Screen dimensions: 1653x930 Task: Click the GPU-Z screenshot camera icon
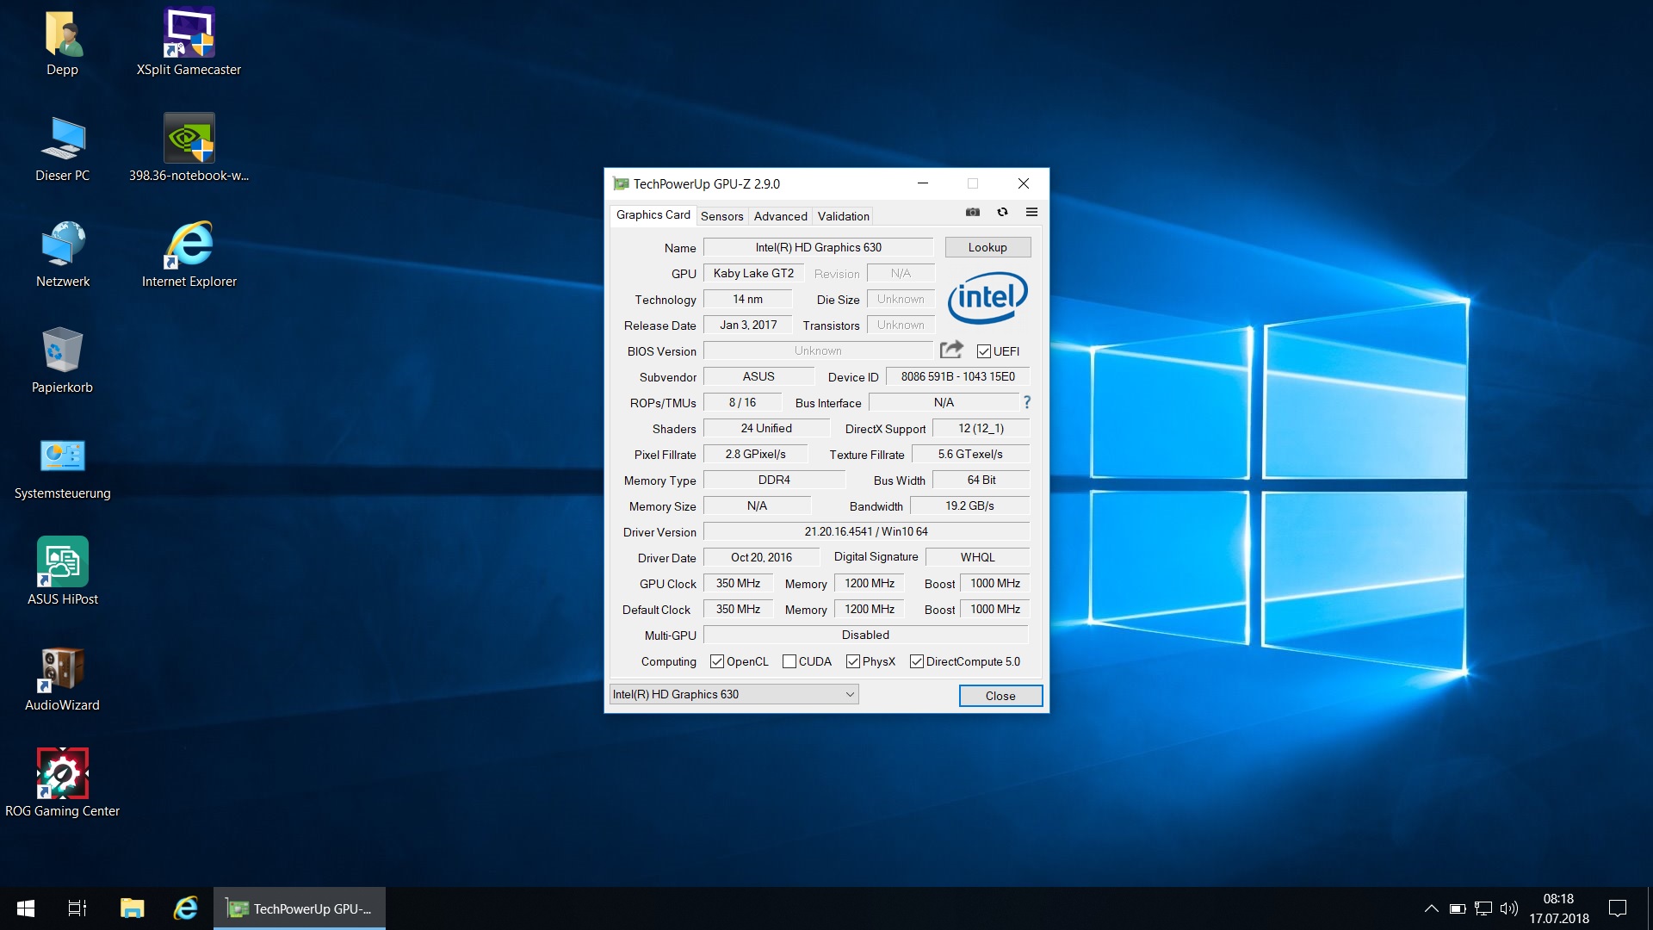[x=973, y=212]
